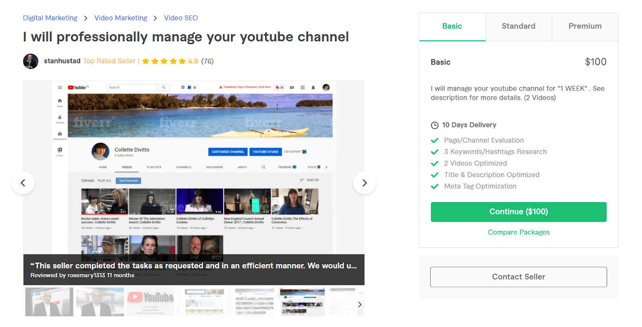Click create video camera icon in preview
642x327 pixels.
click(x=292, y=87)
